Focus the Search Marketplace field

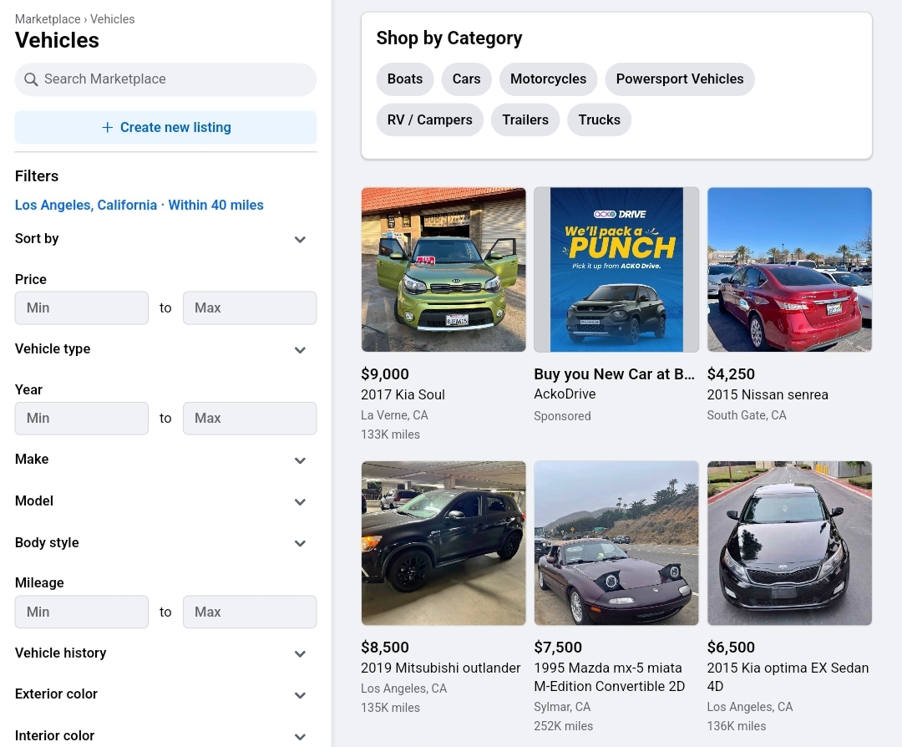(x=165, y=79)
